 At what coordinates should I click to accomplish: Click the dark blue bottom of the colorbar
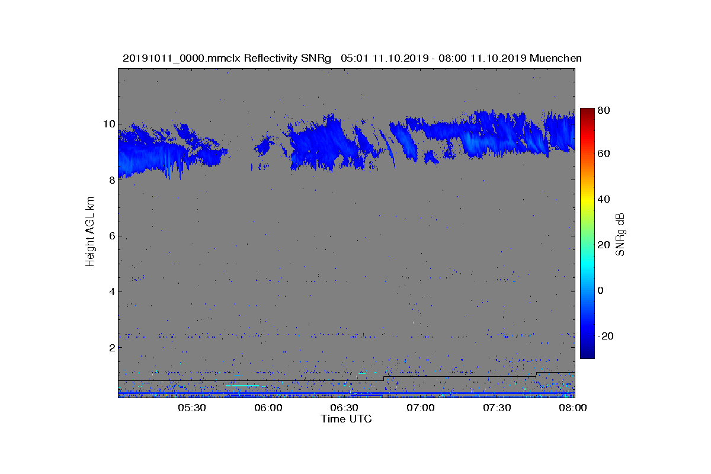pos(587,354)
